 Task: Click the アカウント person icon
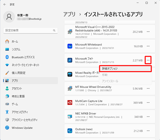tap(7, 88)
